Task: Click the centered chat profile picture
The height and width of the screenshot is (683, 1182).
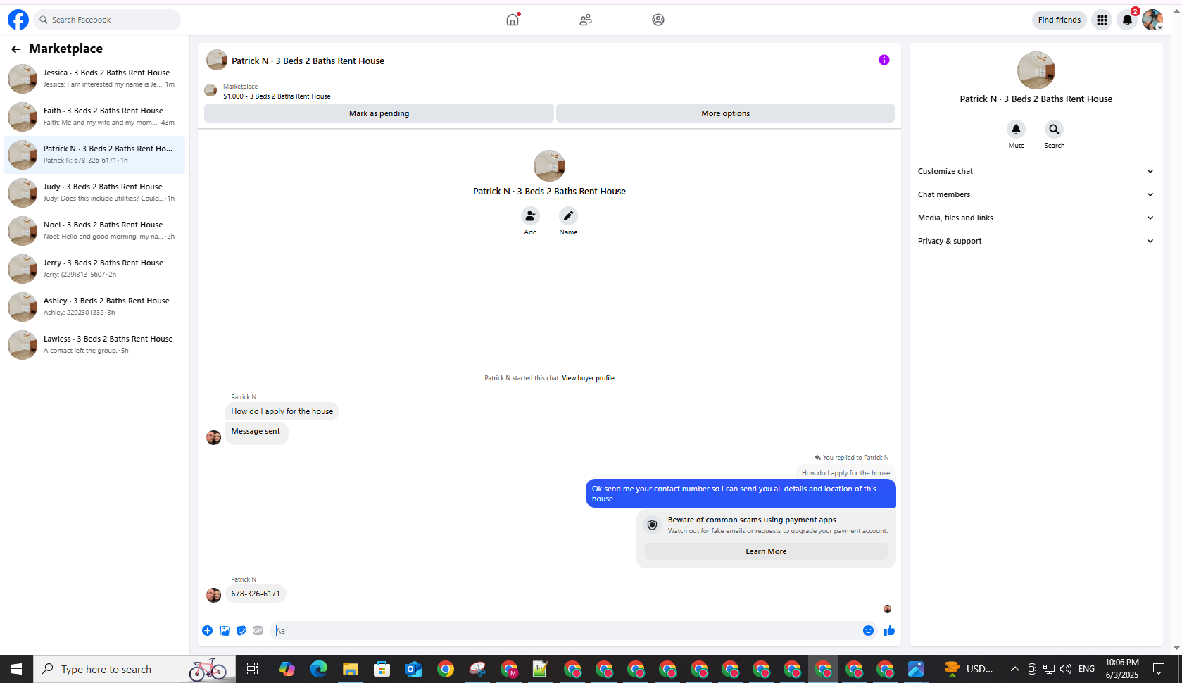Action: (x=549, y=166)
